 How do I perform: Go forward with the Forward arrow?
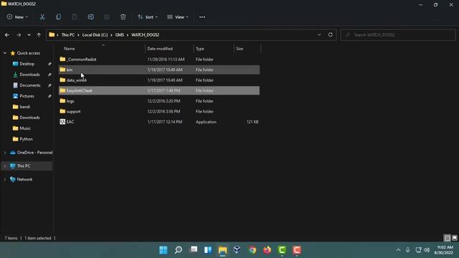[19, 35]
